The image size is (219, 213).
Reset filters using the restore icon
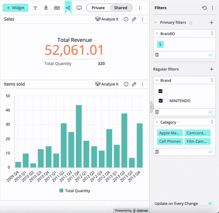(x=204, y=8)
